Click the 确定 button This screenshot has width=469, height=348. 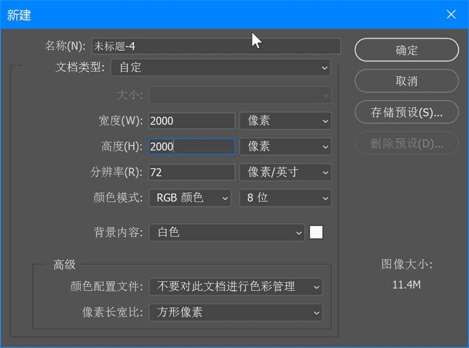406,50
